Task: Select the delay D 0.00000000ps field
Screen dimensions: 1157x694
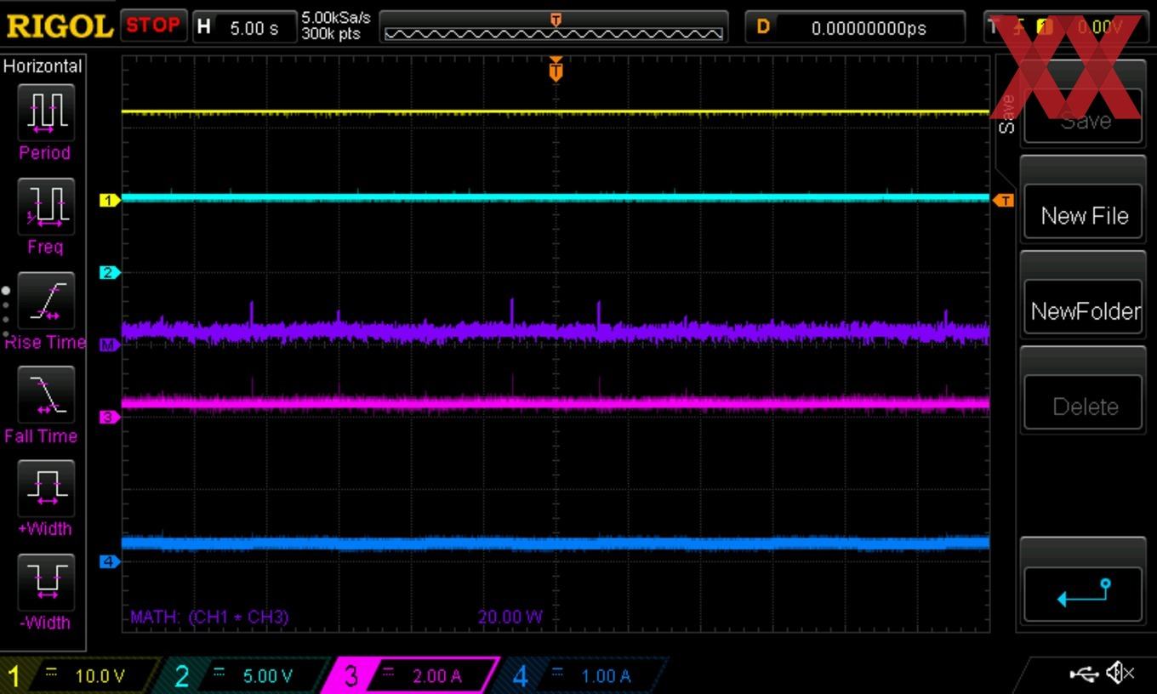Action: pos(855,27)
